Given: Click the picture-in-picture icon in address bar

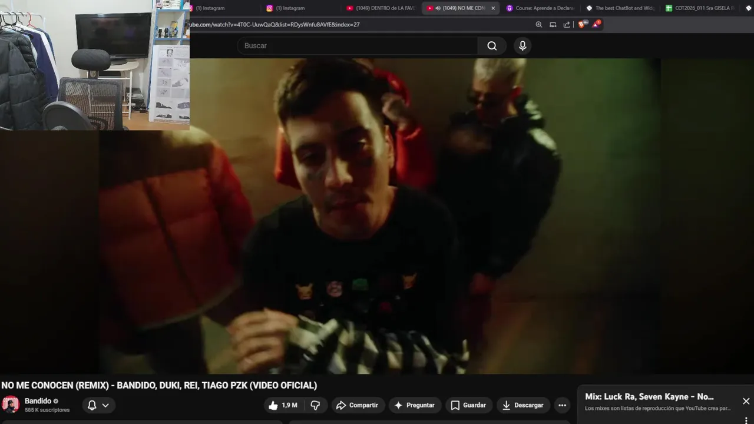Looking at the screenshot, I should (553, 25).
